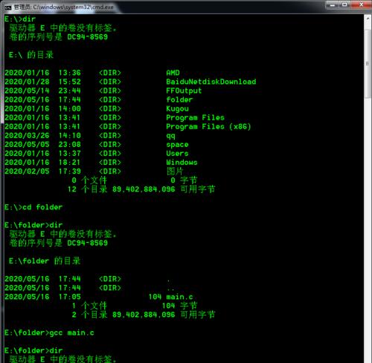Click the 图片 folder entry
Screen dimensions: 372x363
coord(175,171)
